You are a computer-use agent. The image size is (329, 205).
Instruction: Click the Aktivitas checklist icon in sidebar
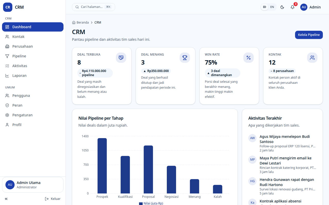pos(7,66)
